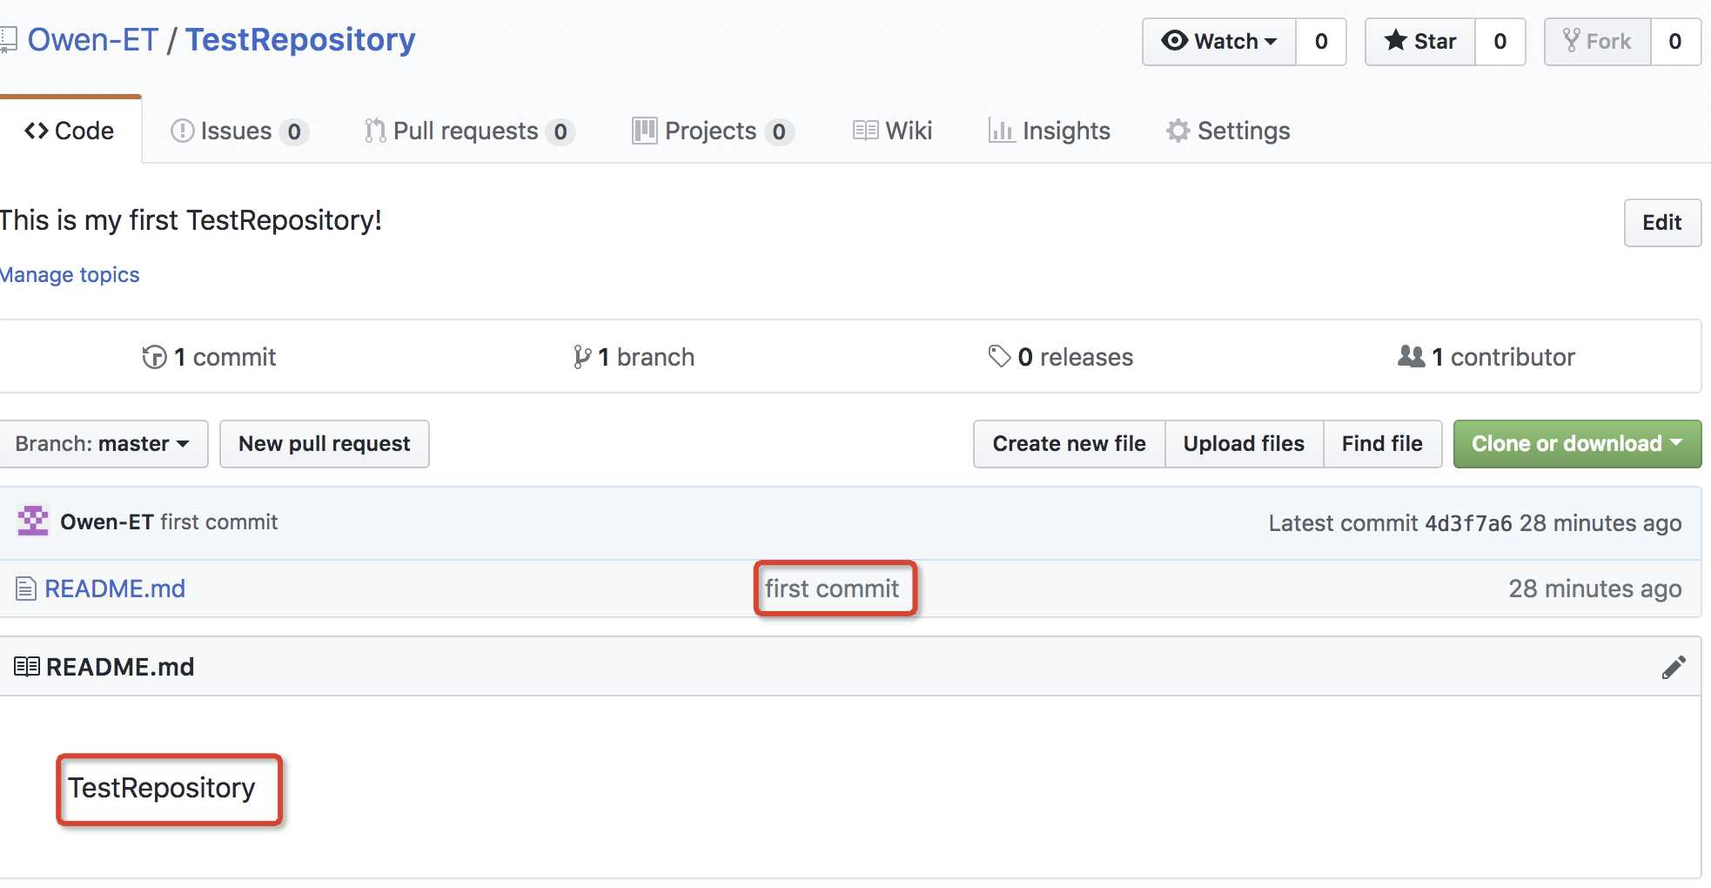Viewport: 1711px width, 888px height.
Task: Click the Watch count showing 0
Action: 1321,42
